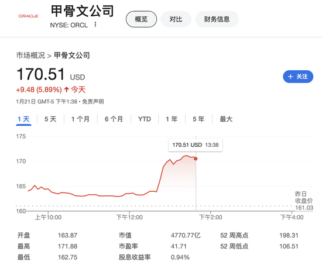Click the 最高 value 171.88

(x=67, y=246)
